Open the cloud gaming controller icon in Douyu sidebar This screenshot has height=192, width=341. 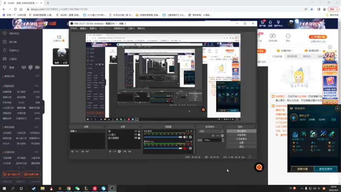[5, 59]
